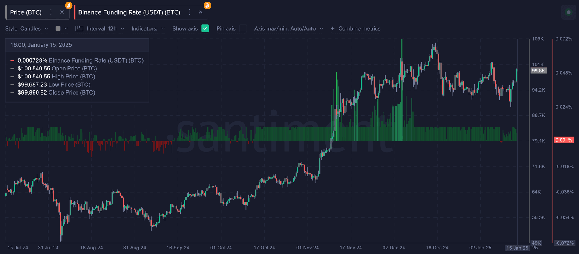Click Bitcoin badge on Binance Funding Rate tab
The image size is (579, 254).
tap(207, 5)
